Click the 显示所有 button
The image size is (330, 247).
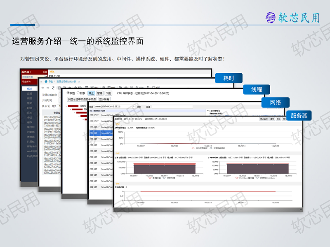pyautogui.click(x=104, y=99)
